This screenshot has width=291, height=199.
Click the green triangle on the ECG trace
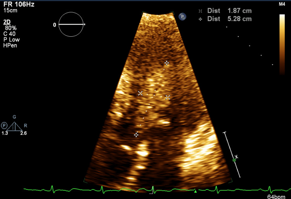click(195, 191)
